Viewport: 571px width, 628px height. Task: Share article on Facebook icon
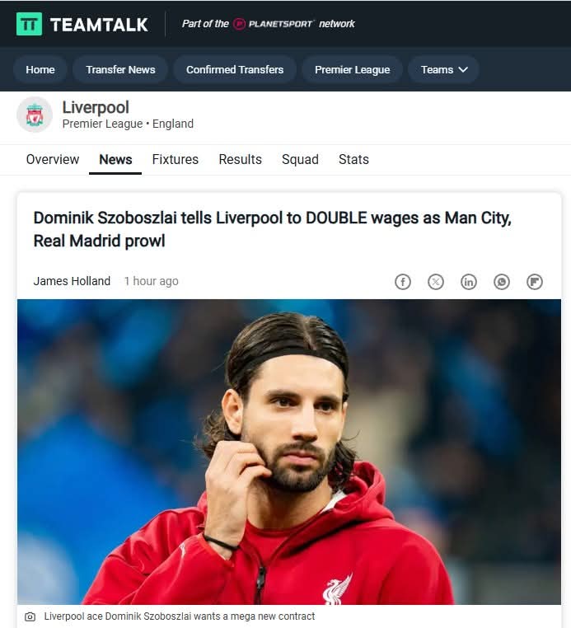[403, 282]
